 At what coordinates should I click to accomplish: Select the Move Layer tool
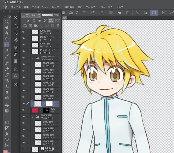(7, 39)
